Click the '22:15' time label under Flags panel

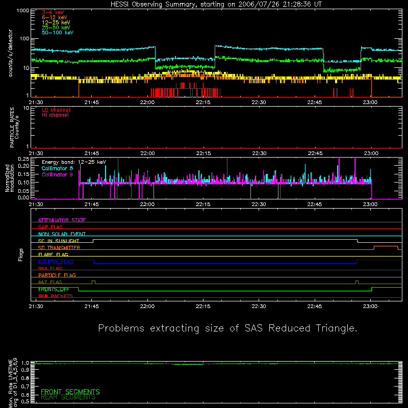tap(203, 307)
